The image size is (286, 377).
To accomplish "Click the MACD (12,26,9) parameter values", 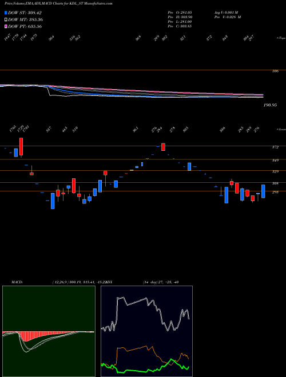I will [79, 282].
